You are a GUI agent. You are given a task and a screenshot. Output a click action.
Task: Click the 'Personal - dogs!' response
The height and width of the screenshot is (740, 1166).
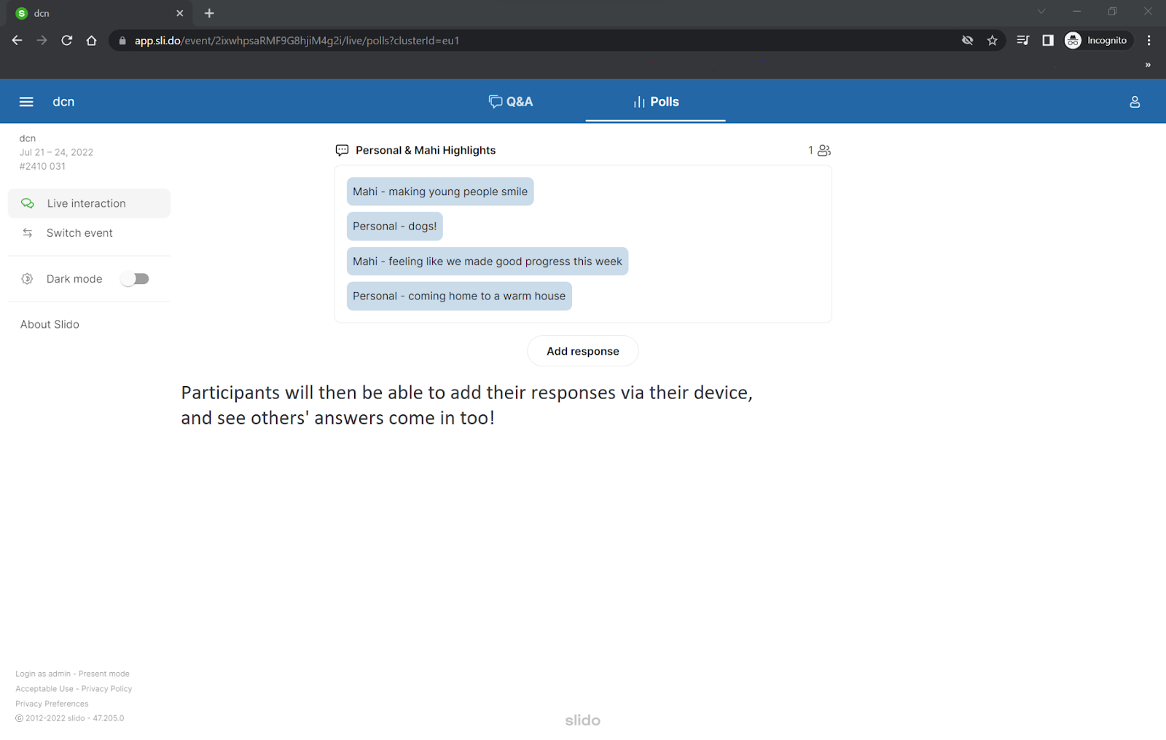tap(395, 227)
